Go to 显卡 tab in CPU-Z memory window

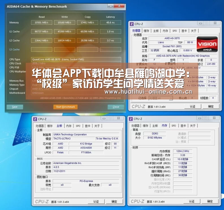(x=183, y=125)
